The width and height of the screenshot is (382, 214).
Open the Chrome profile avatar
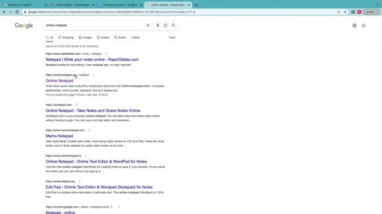tap(359, 12)
